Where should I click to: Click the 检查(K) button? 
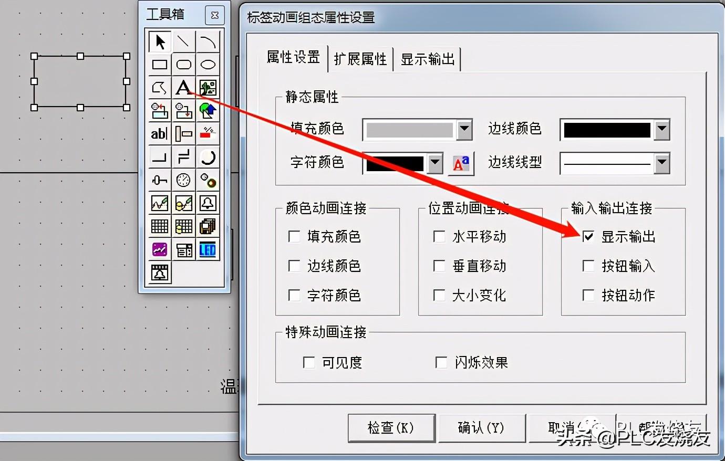[391, 428]
